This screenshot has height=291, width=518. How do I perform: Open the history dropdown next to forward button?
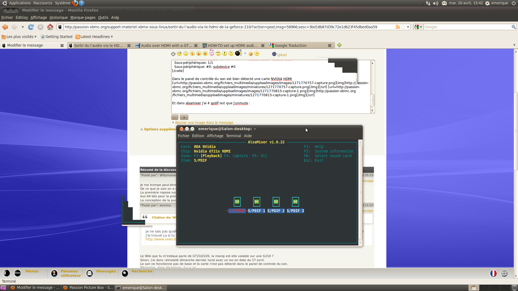tap(23, 27)
